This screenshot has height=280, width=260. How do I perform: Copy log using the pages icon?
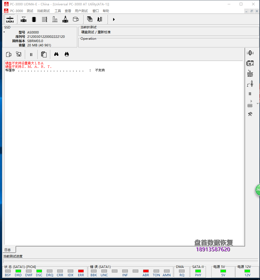tap(44, 54)
